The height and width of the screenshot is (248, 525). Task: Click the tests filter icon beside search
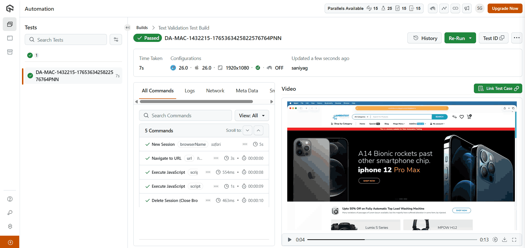pos(116,40)
